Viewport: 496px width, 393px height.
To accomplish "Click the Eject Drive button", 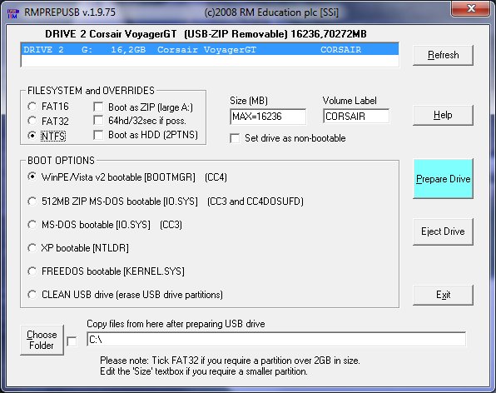I will 443,231.
